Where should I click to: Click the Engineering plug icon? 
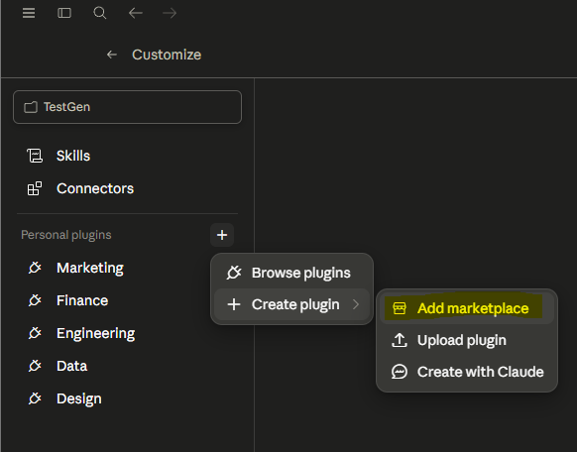pos(35,333)
